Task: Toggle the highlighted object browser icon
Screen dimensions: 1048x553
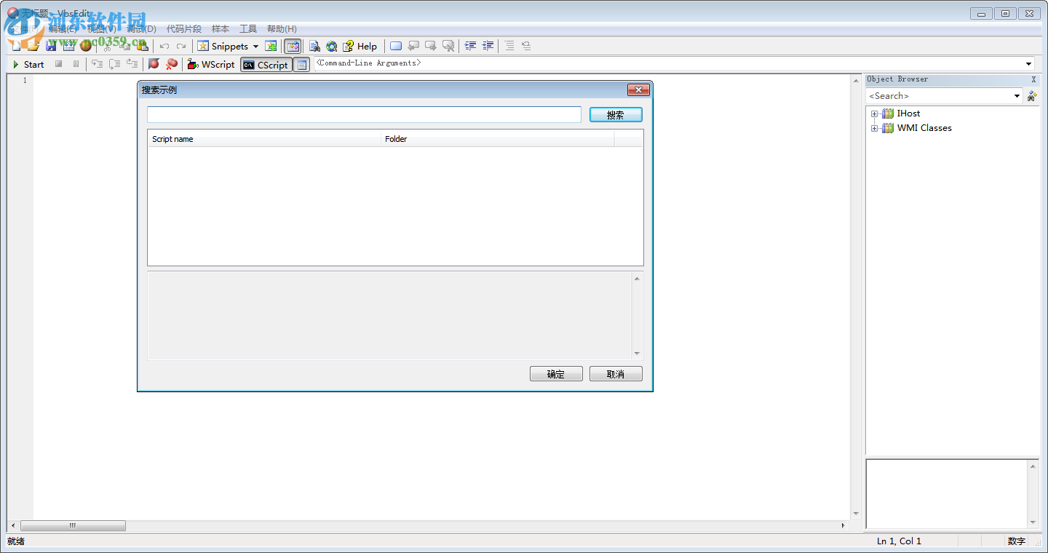Action: [x=293, y=46]
